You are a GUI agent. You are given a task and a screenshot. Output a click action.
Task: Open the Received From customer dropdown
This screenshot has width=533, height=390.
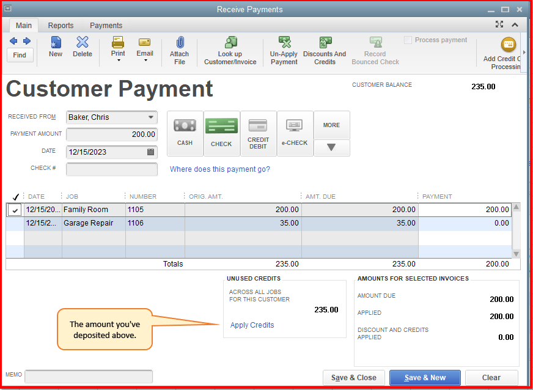point(151,117)
